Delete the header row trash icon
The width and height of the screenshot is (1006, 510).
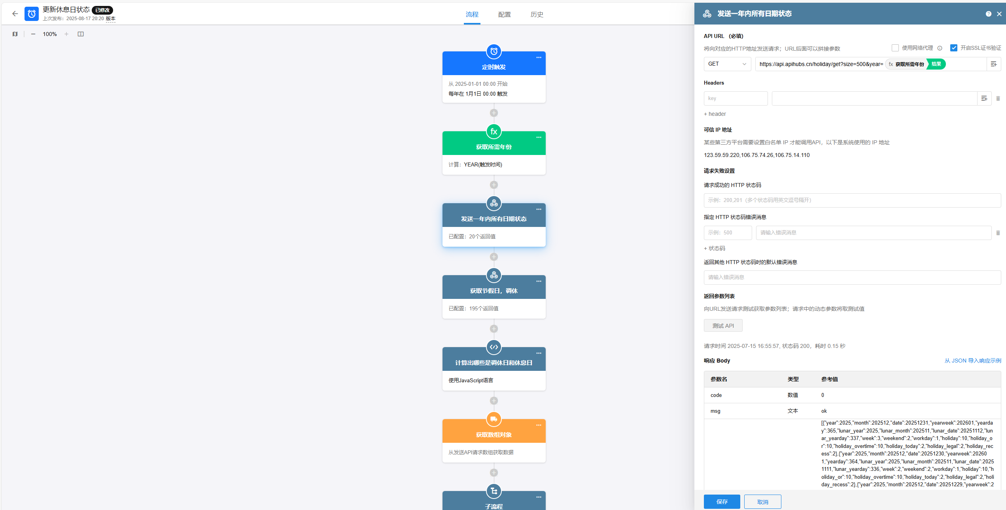coord(998,98)
